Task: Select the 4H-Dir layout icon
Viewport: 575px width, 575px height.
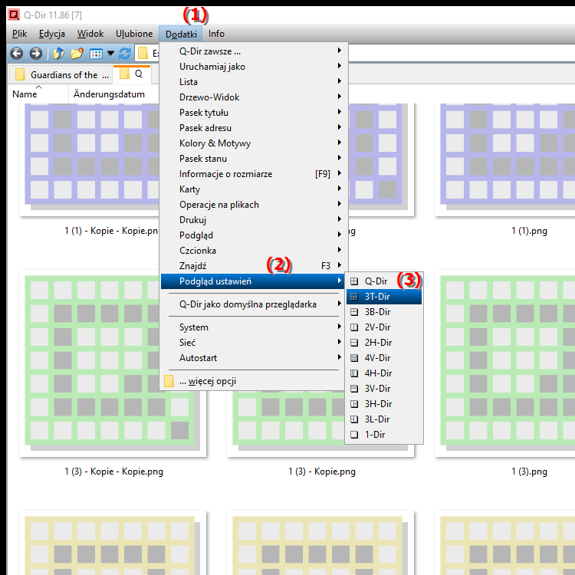Action: [354, 373]
